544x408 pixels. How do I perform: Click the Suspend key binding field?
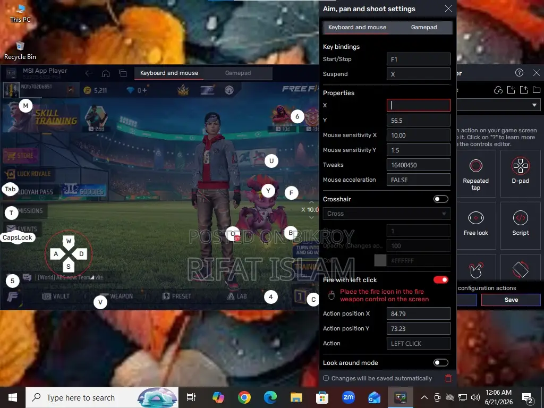(419, 74)
